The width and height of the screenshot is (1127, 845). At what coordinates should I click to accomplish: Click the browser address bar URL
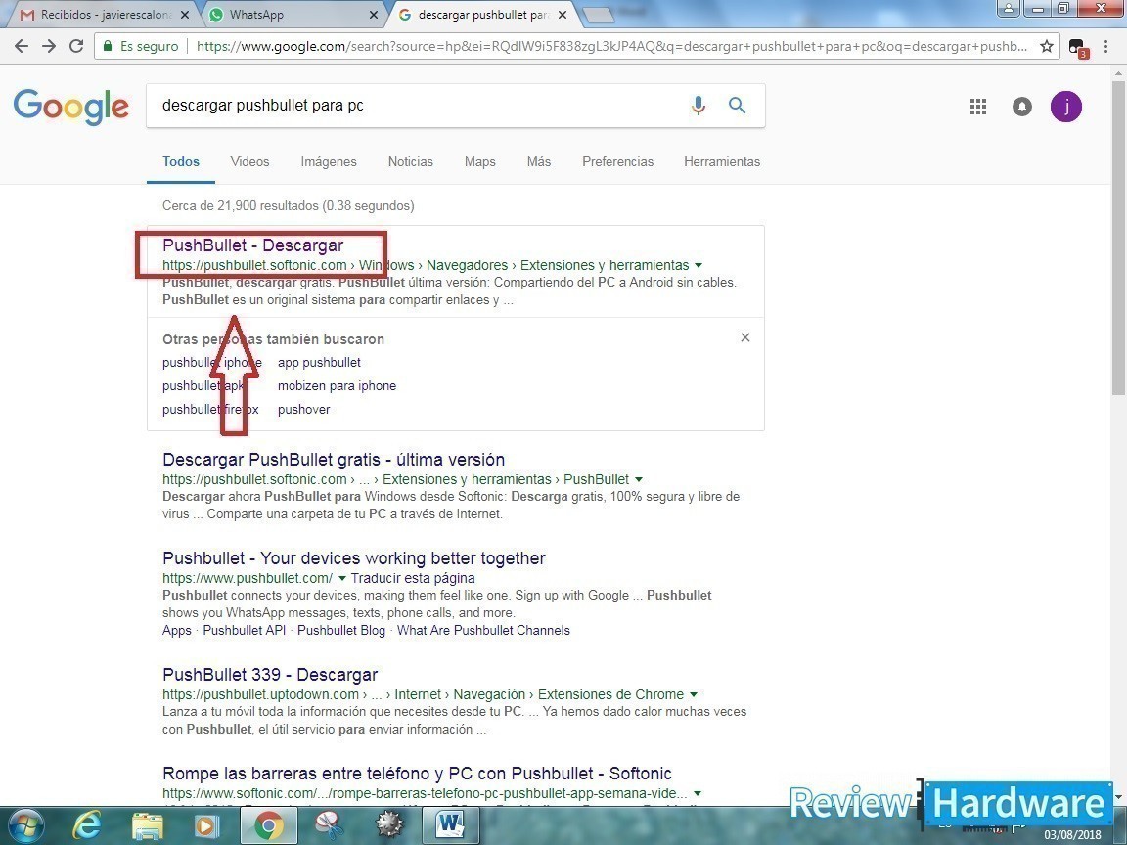(610, 47)
